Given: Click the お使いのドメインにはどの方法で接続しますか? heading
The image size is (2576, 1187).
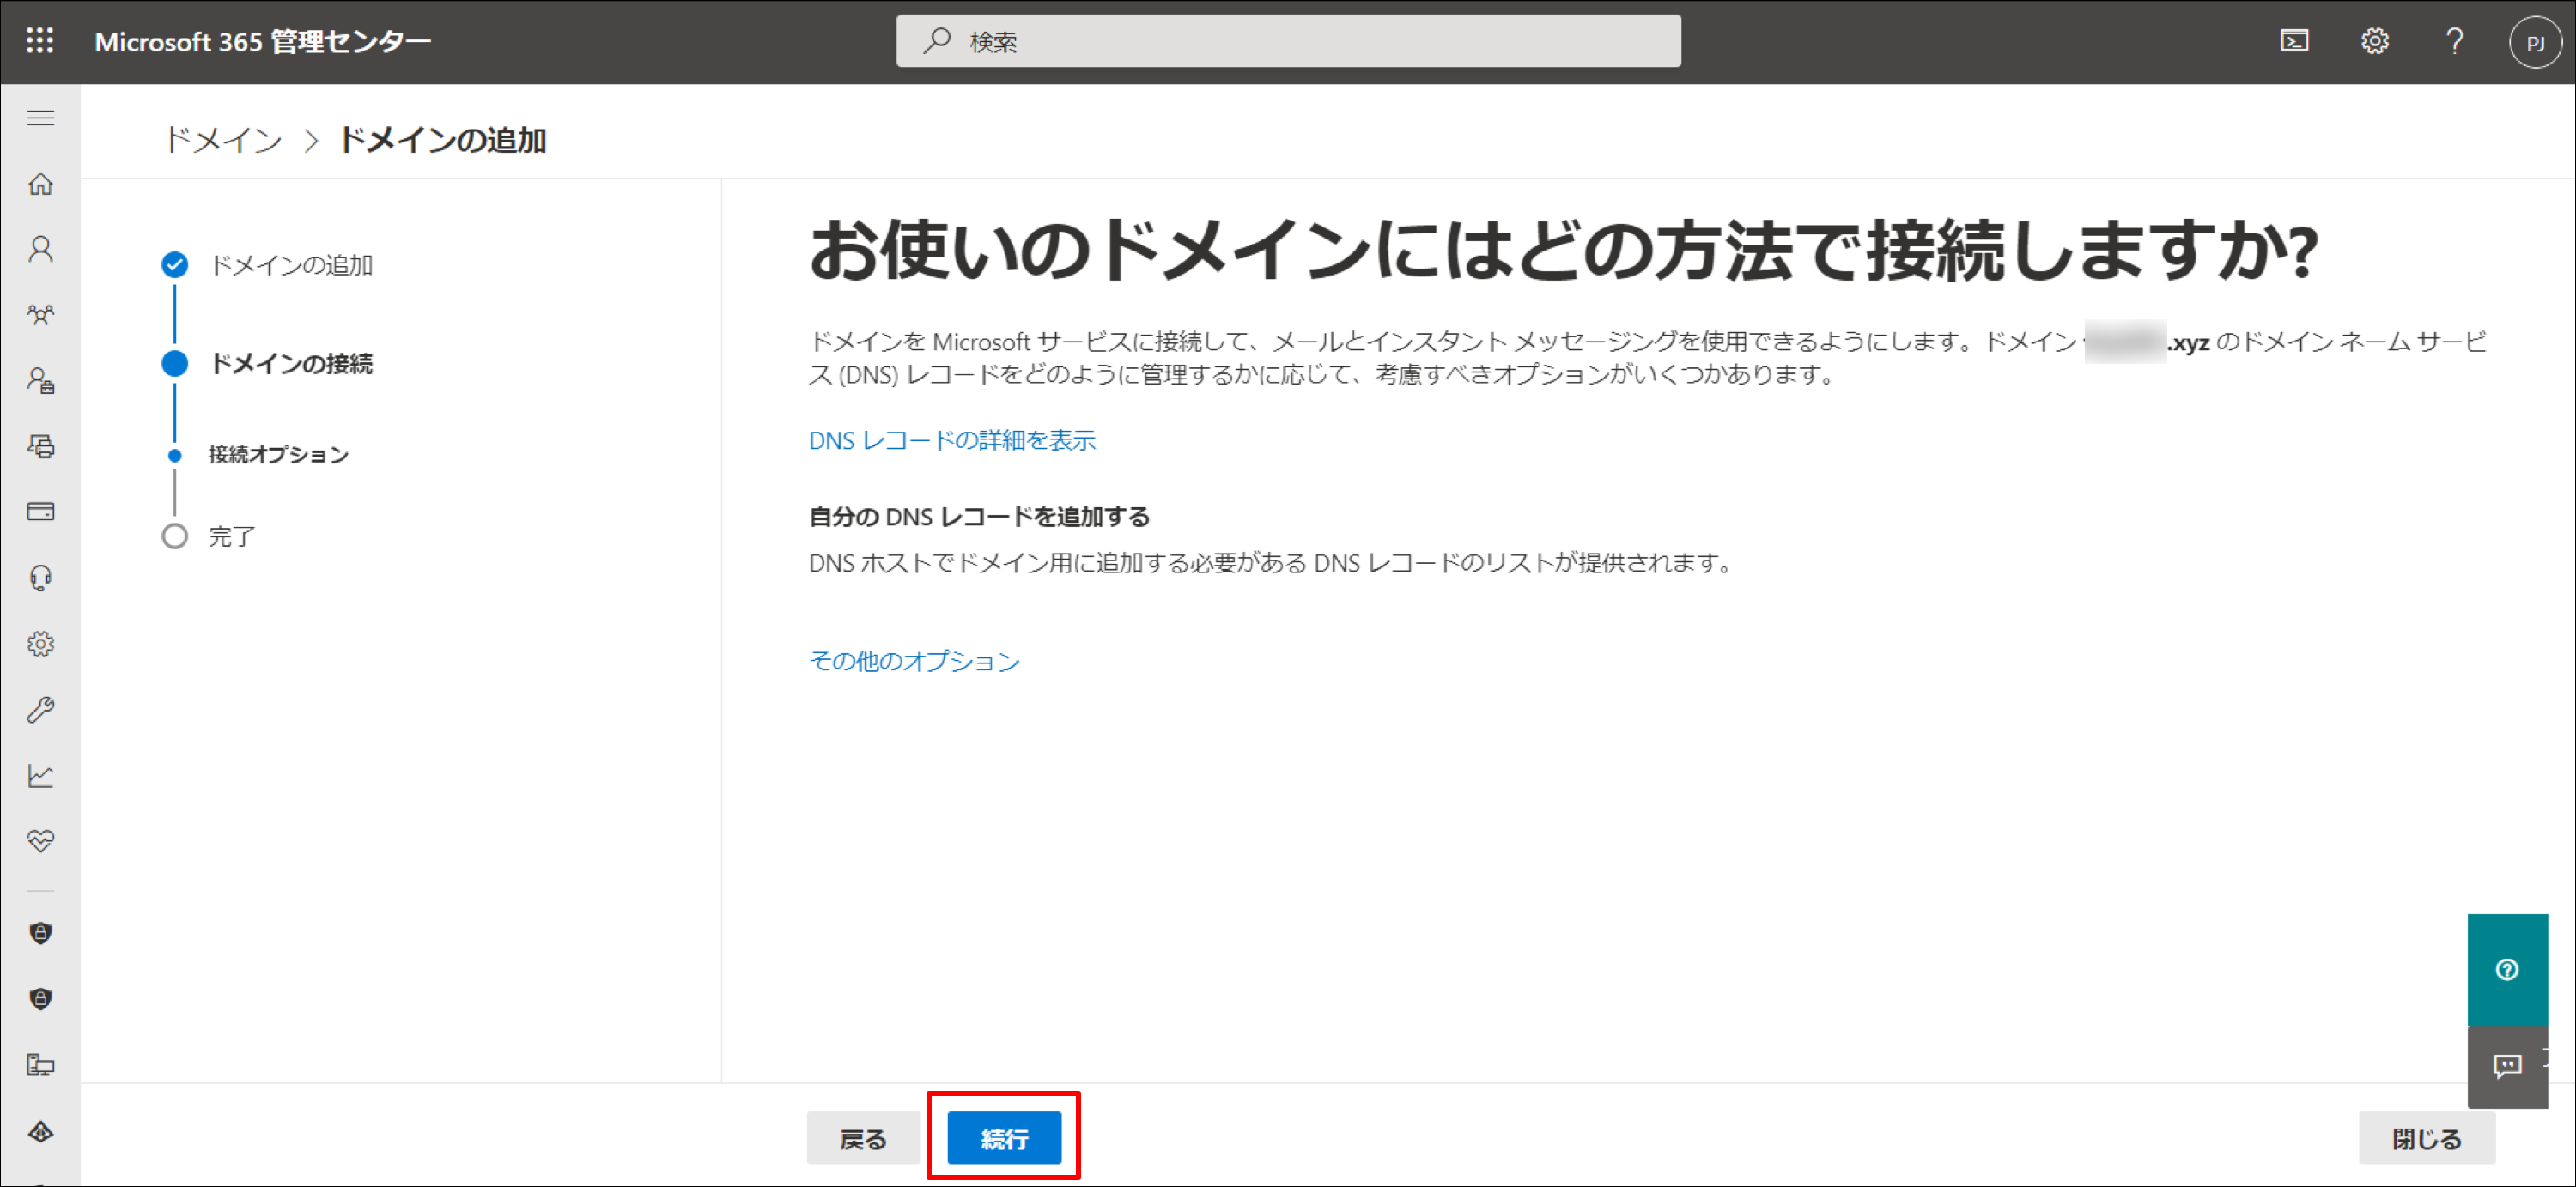Looking at the screenshot, I should tap(1562, 251).
